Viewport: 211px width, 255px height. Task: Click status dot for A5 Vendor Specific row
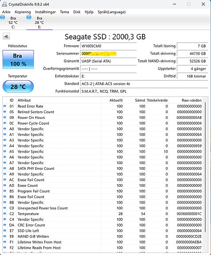click(5, 151)
